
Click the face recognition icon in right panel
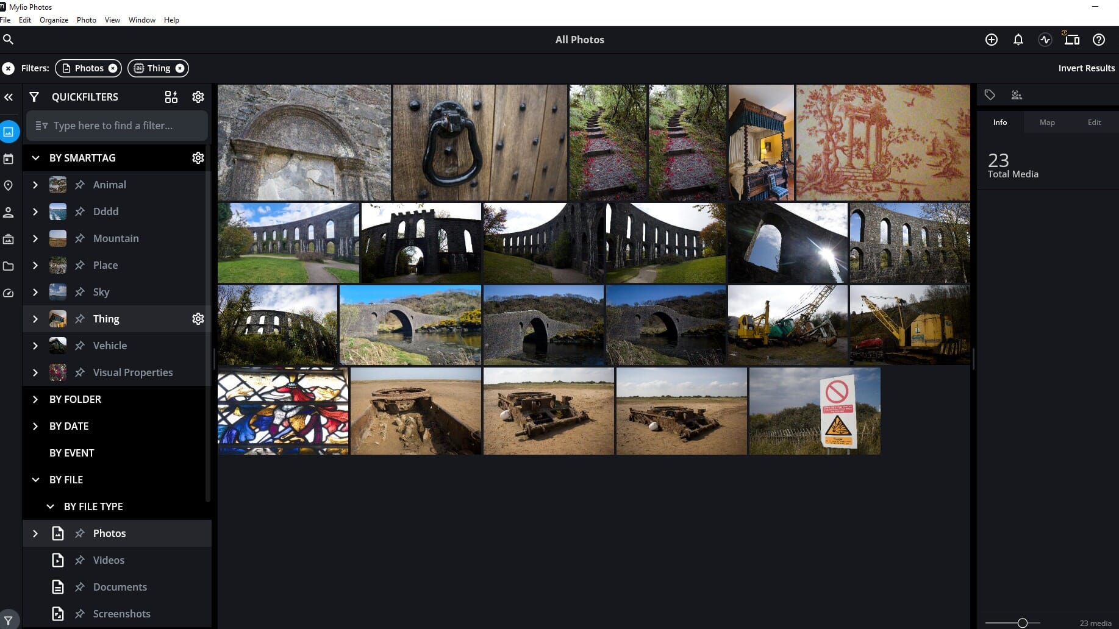[x=1016, y=94]
